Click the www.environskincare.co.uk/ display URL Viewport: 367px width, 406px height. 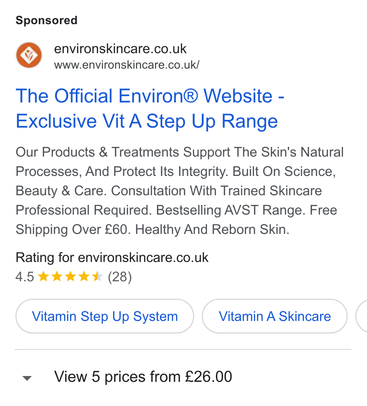click(x=127, y=65)
